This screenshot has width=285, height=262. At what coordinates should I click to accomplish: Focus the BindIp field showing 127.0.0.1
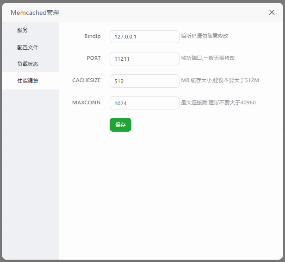pyautogui.click(x=144, y=37)
